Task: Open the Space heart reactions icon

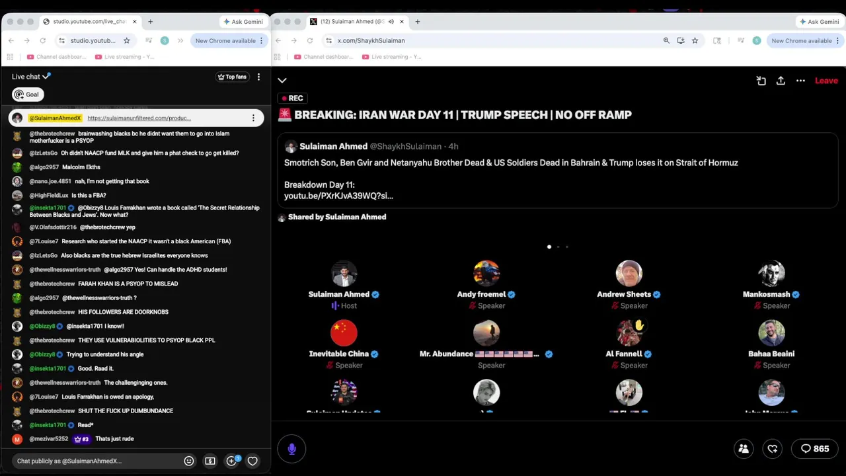Action: pos(773,449)
